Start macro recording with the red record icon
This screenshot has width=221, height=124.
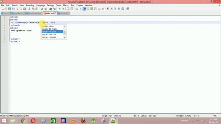click(108, 9)
